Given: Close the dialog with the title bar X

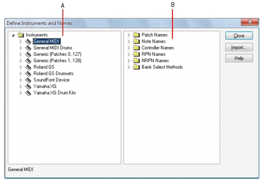Looking at the screenshot, I should click(250, 22).
